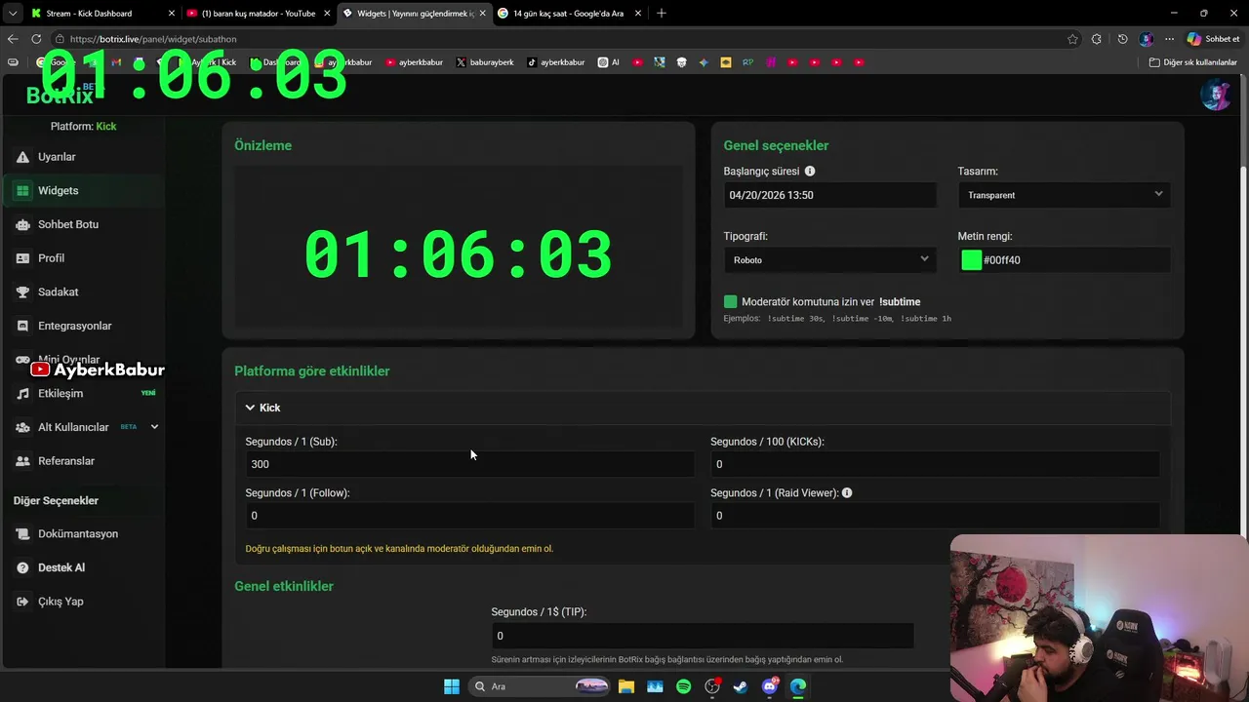Viewport: 1249px width, 702px height.
Task: Click the Raid Viewer info icon
Action: pyautogui.click(x=847, y=492)
